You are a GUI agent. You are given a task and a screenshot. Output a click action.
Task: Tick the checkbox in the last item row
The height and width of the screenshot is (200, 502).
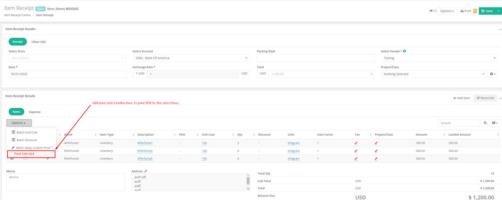[x=25, y=158]
